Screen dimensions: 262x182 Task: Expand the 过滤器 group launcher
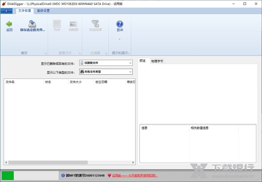coord(106,53)
